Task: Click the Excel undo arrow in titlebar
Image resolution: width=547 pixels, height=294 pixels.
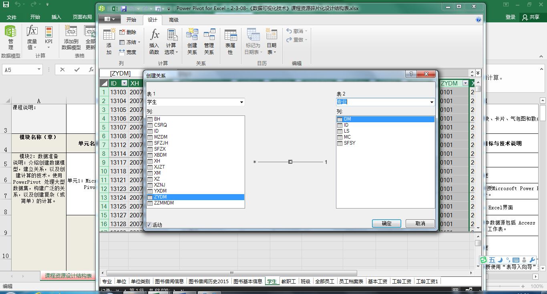Action: 18,5
